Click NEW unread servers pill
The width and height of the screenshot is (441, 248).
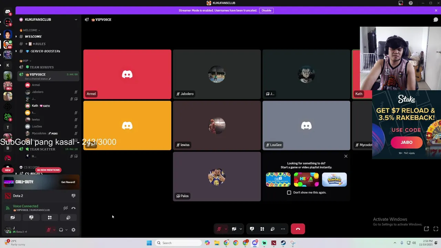pos(8,170)
